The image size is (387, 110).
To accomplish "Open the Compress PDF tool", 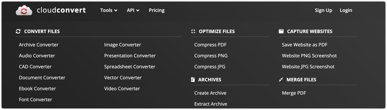I will tap(210, 44).
